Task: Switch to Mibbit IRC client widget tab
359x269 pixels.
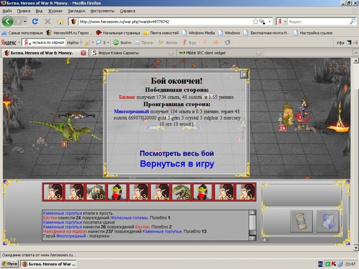Action: point(220,53)
